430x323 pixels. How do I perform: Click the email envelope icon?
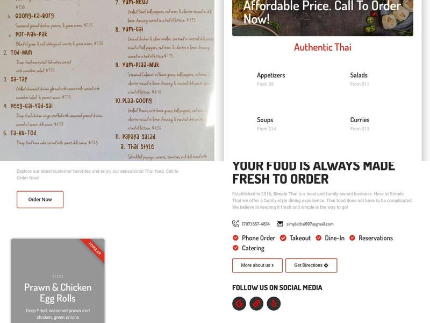point(279,224)
